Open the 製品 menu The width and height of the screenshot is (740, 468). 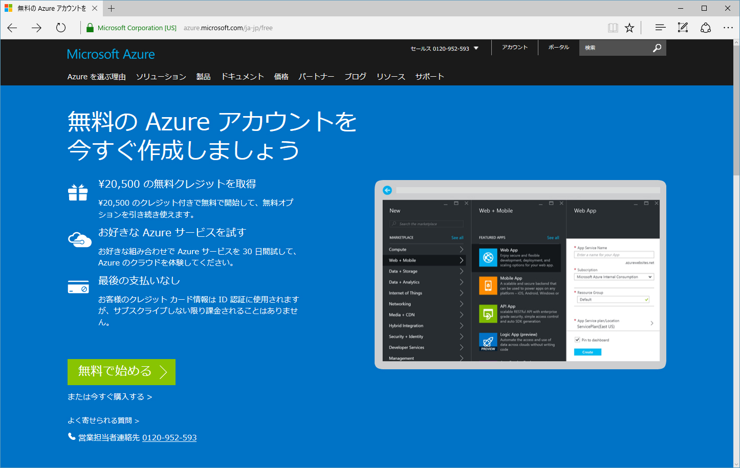203,77
